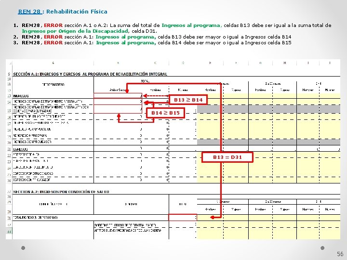
Task: Open the REM 28 hyperlink in the title
Action: 30,12
